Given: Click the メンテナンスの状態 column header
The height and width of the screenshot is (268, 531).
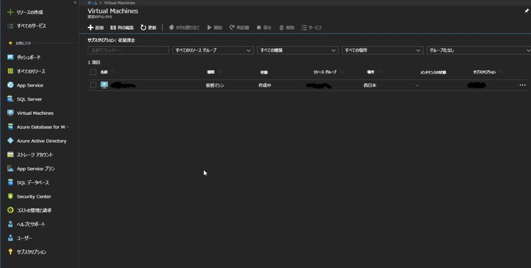Looking at the screenshot, I should pyautogui.click(x=433, y=72).
